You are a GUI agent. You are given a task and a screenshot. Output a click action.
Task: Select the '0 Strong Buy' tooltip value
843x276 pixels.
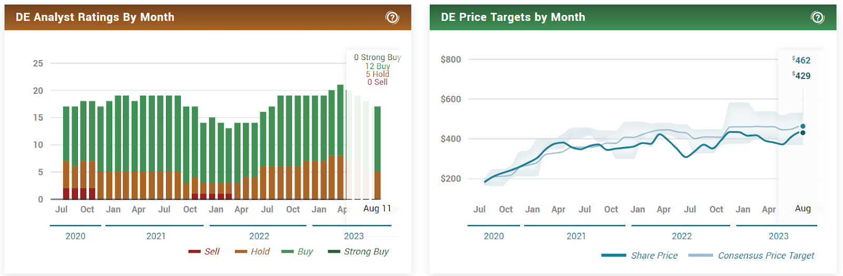pos(378,57)
